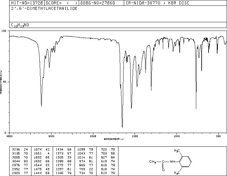Screen dimensions: 227x176
Task: Click the 1444 peak table entry
Action: 42,173
